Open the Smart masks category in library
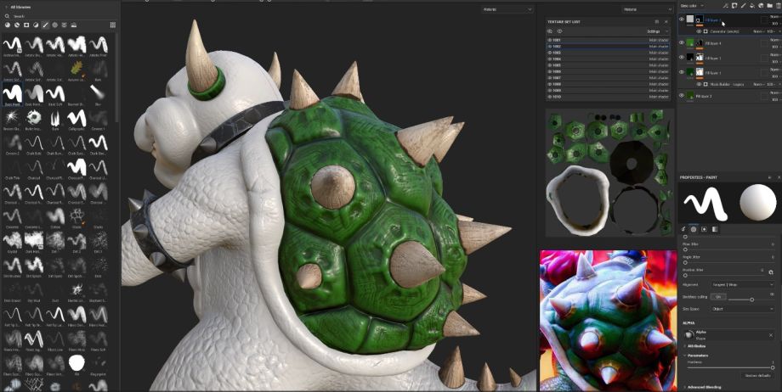782x392 pixels. pyautogui.click(x=26, y=25)
